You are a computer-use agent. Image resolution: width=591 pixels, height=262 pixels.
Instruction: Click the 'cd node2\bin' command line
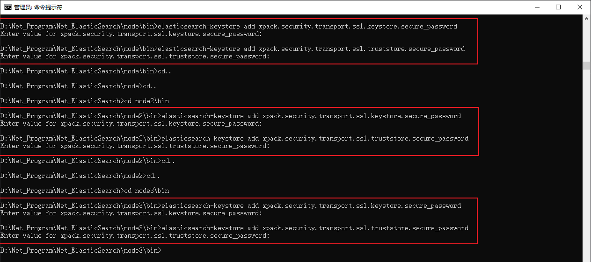point(85,101)
